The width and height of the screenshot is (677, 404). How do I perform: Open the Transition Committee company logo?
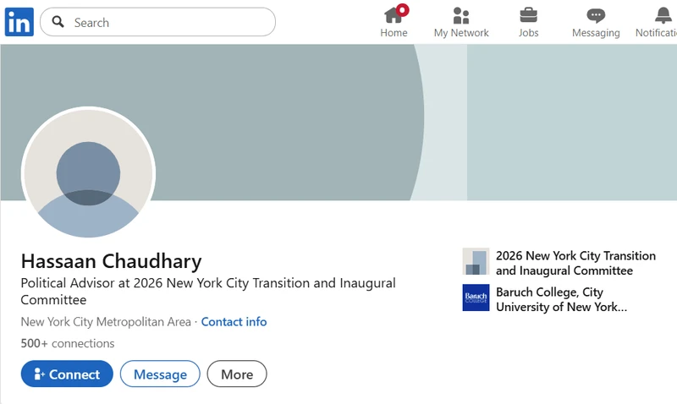point(476,261)
